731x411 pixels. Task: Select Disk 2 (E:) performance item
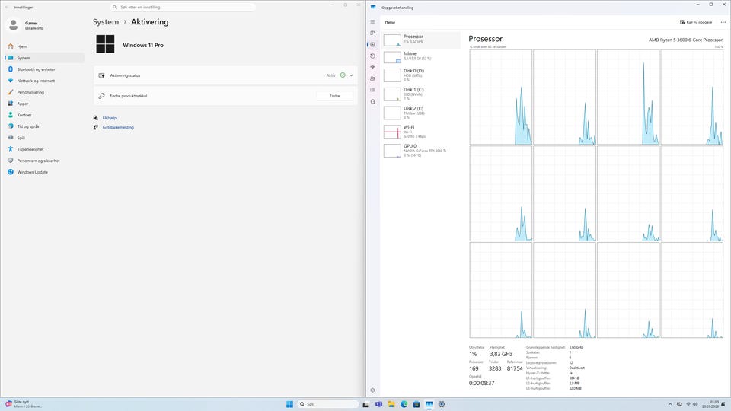(x=421, y=113)
